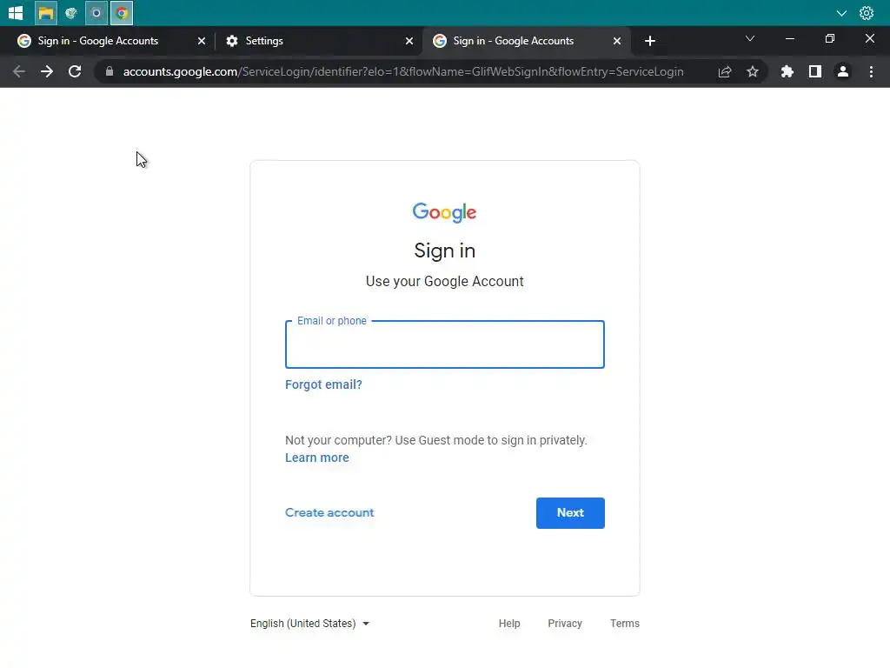Image resolution: width=890 pixels, height=668 pixels.
Task: Click the Forgot email? link
Action: (x=323, y=384)
